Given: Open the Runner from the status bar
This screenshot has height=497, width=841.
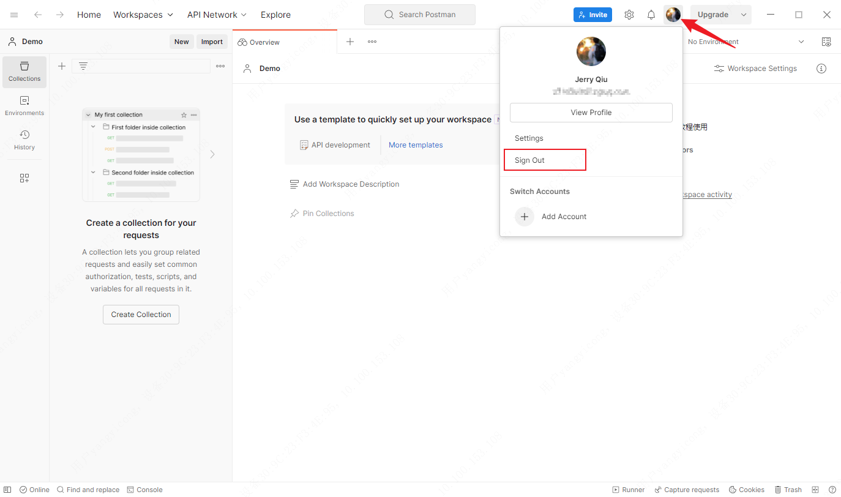Looking at the screenshot, I should tap(629, 490).
